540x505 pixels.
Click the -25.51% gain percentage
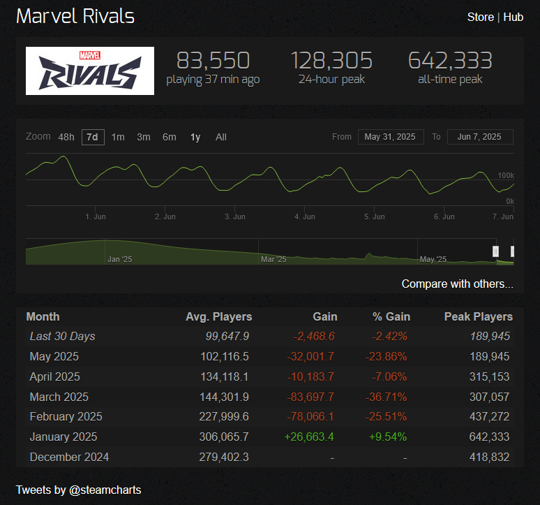(x=386, y=416)
